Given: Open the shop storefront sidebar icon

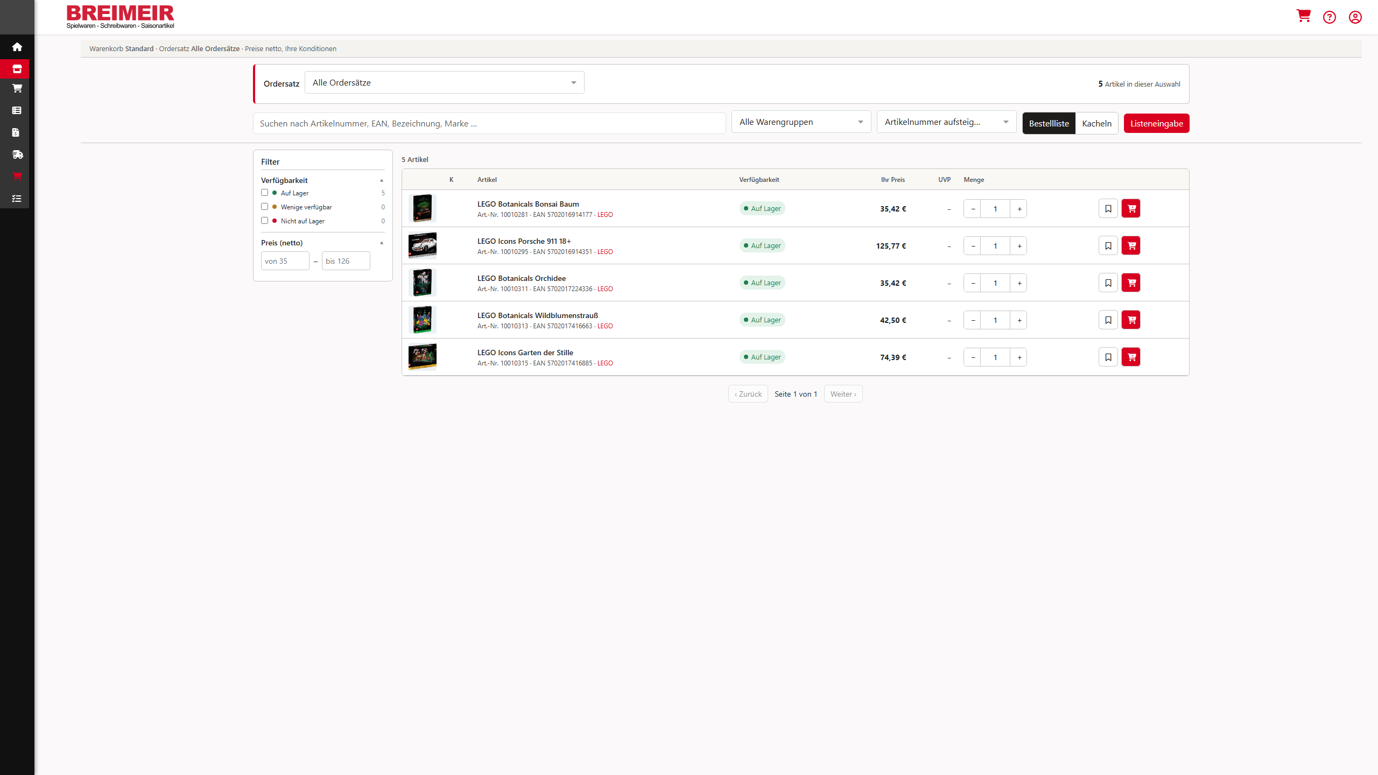Looking at the screenshot, I should click(17, 69).
